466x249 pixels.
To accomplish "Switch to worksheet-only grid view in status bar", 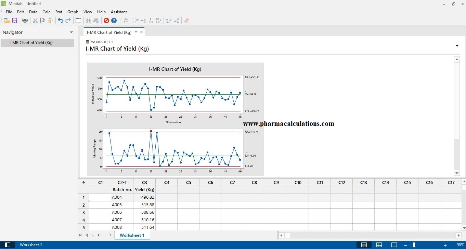I will click(x=379, y=245).
